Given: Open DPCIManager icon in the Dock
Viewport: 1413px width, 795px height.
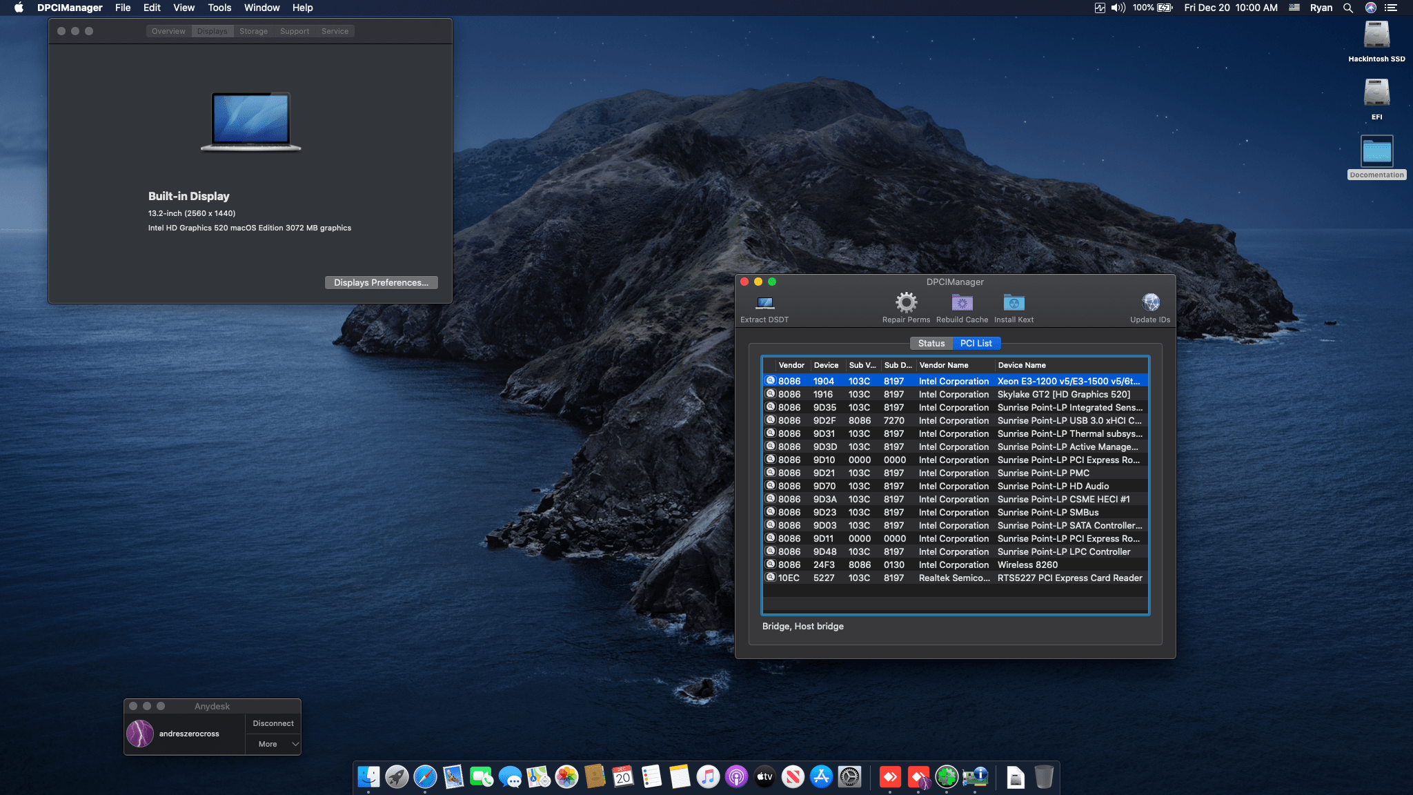Looking at the screenshot, I should pos(975,777).
